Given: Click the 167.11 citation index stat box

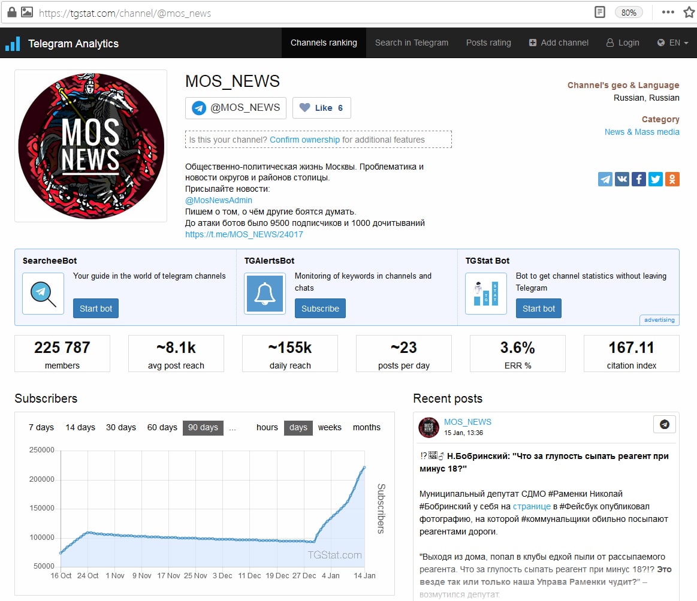Looking at the screenshot, I should (x=631, y=354).
